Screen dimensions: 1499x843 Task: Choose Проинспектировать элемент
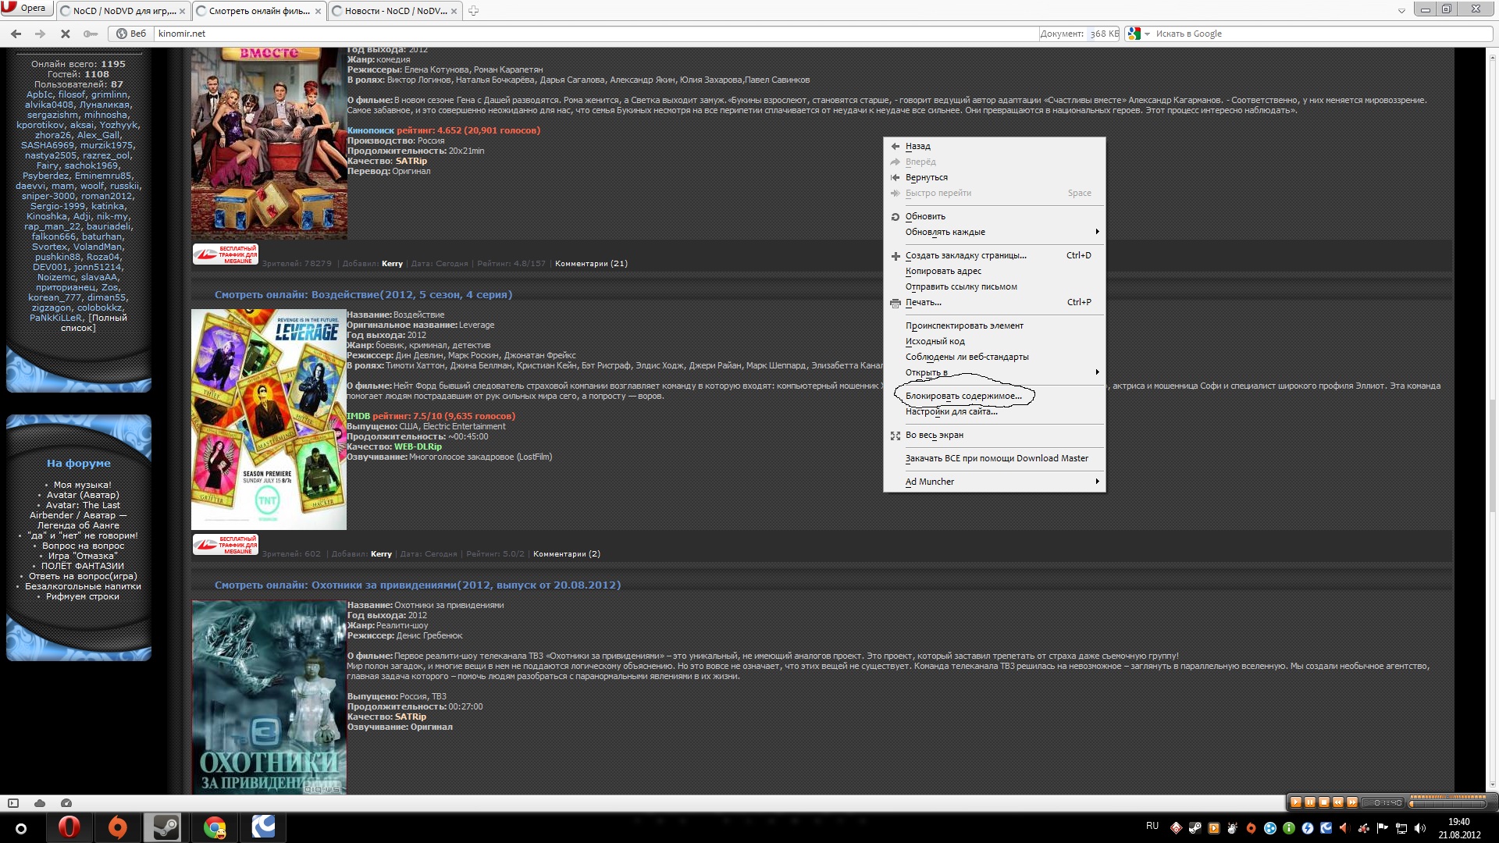click(x=995, y=325)
